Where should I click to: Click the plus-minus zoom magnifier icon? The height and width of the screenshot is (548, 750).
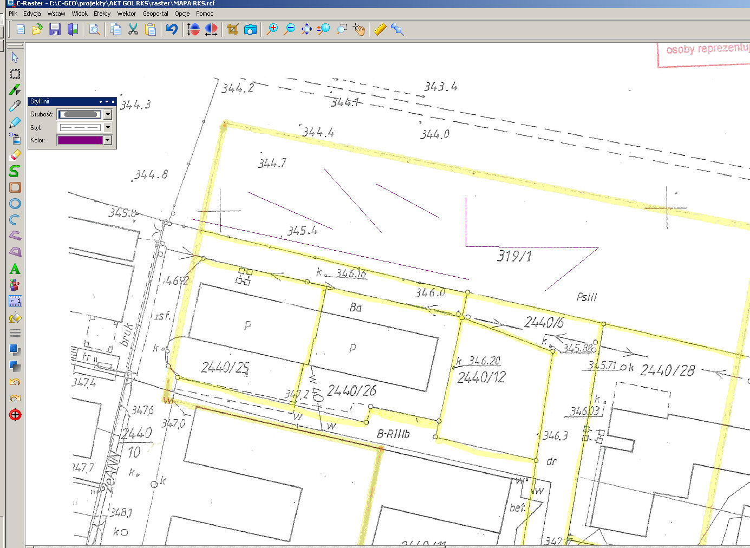pyautogui.click(x=324, y=29)
